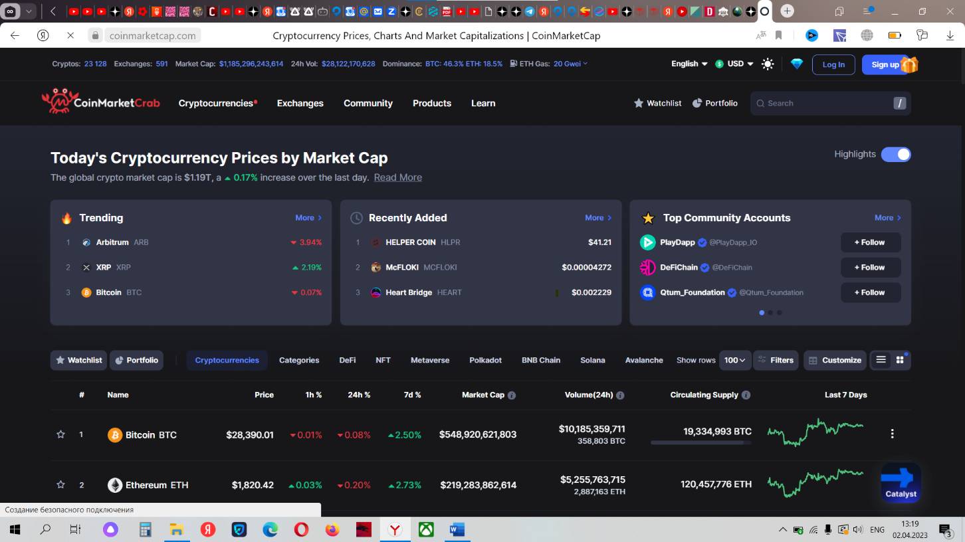Open Learn nav menu
This screenshot has width=965, height=542.
click(x=483, y=103)
